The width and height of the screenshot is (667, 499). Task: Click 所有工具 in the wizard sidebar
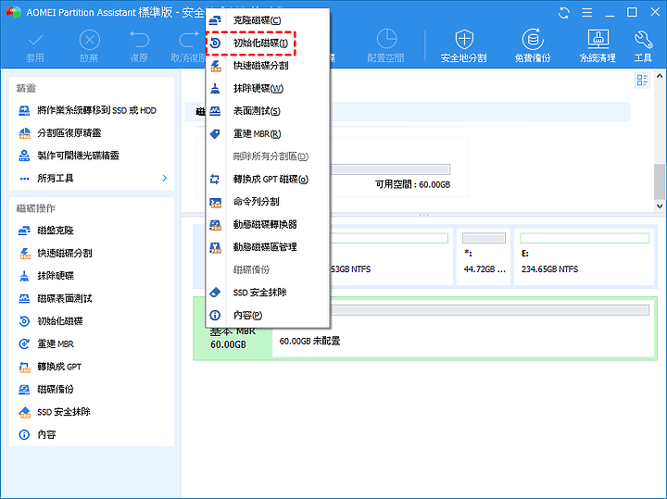pos(56,178)
